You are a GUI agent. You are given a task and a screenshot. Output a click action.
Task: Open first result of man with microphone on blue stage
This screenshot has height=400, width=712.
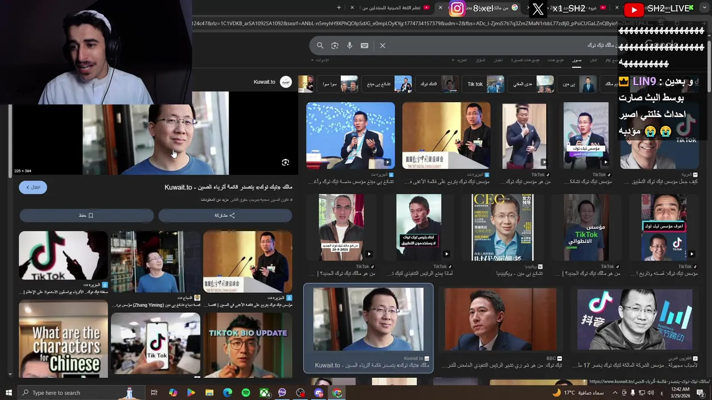click(x=350, y=136)
